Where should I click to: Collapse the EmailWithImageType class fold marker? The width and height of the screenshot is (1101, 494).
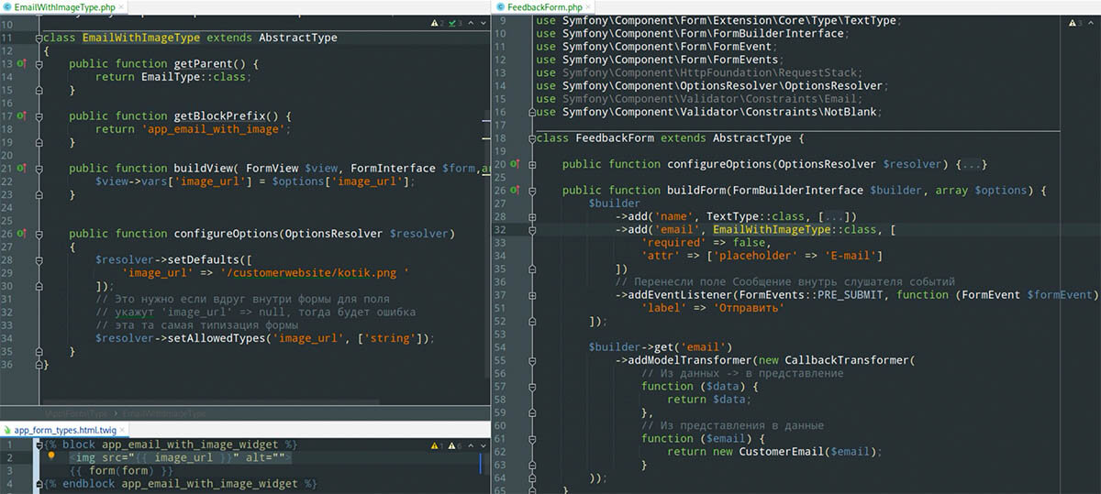click(39, 38)
